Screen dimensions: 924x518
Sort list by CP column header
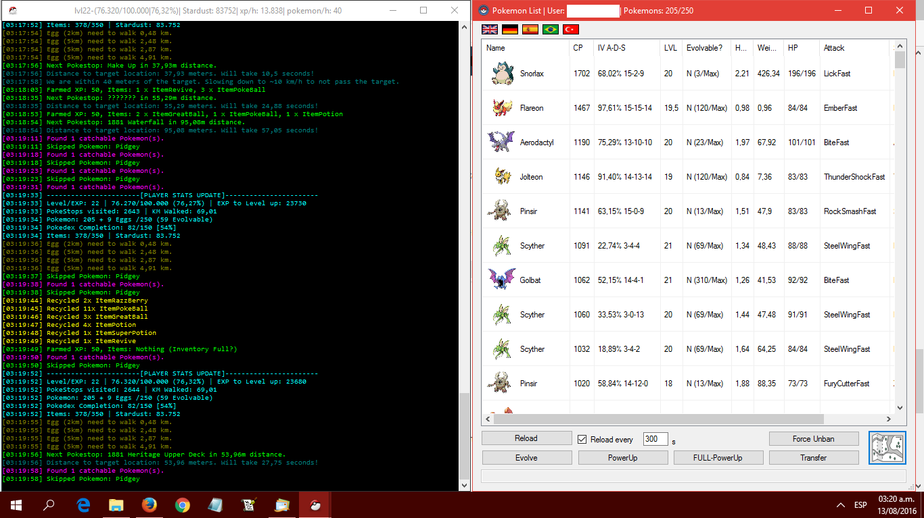[581, 48]
